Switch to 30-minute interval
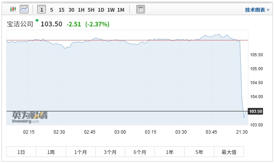The image size is (274, 163). [x=71, y=9]
